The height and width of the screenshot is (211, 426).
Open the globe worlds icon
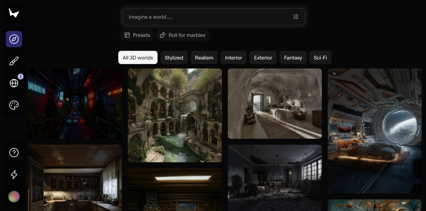pos(14,83)
